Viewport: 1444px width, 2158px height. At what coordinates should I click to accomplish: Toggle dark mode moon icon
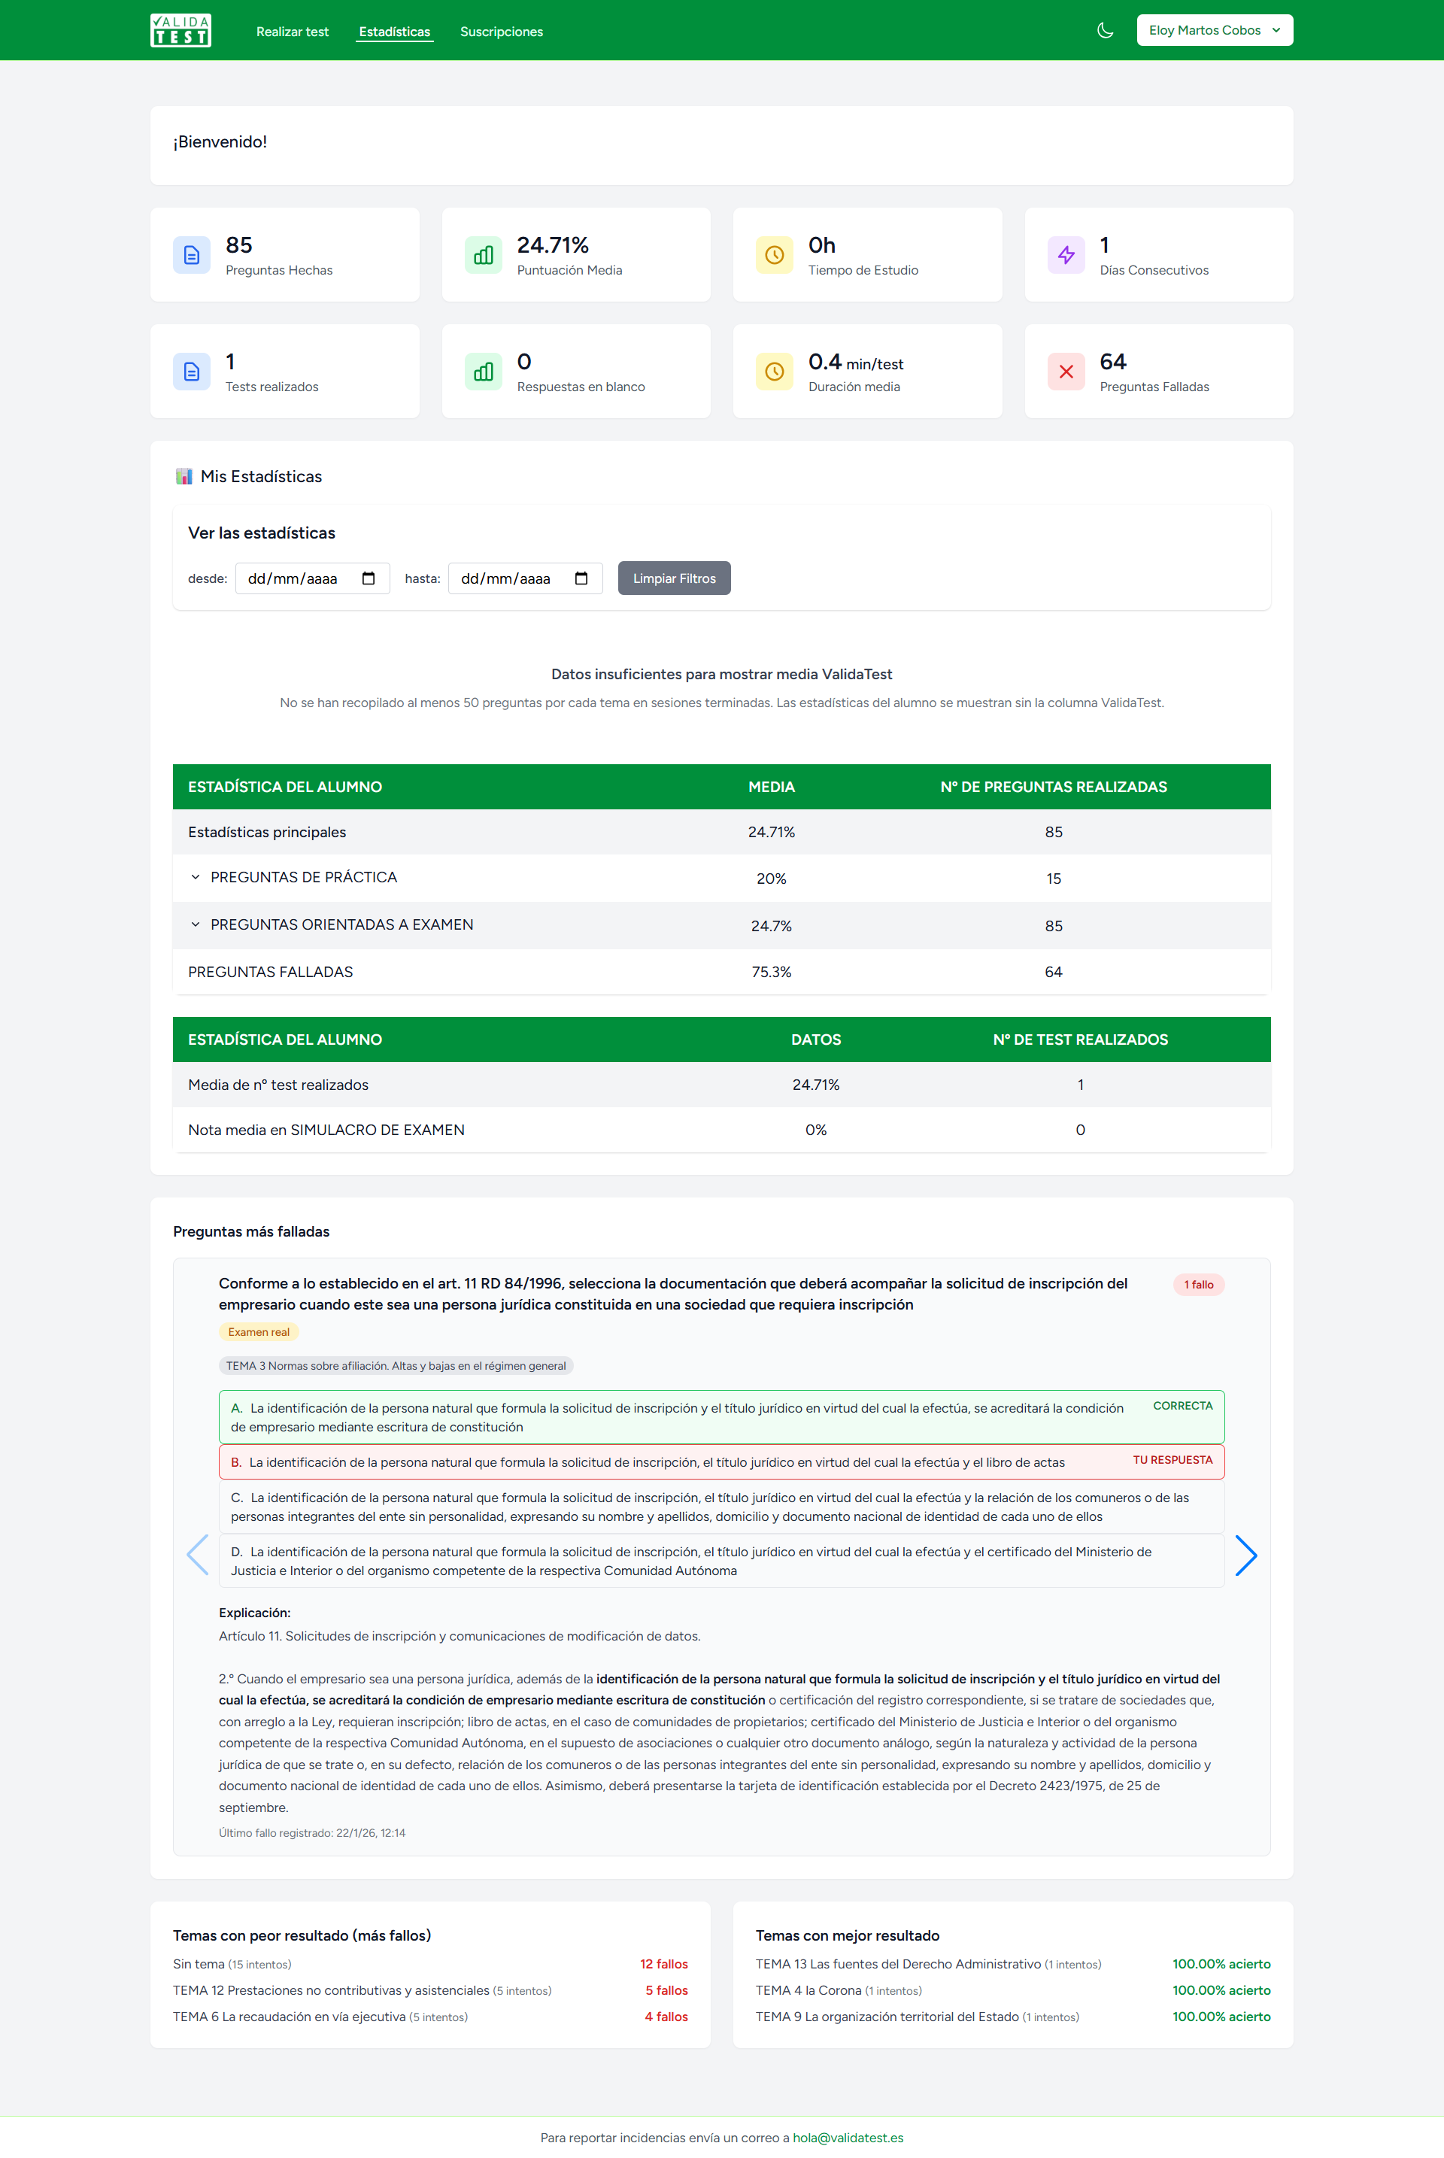pyautogui.click(x=1105, y=30)
